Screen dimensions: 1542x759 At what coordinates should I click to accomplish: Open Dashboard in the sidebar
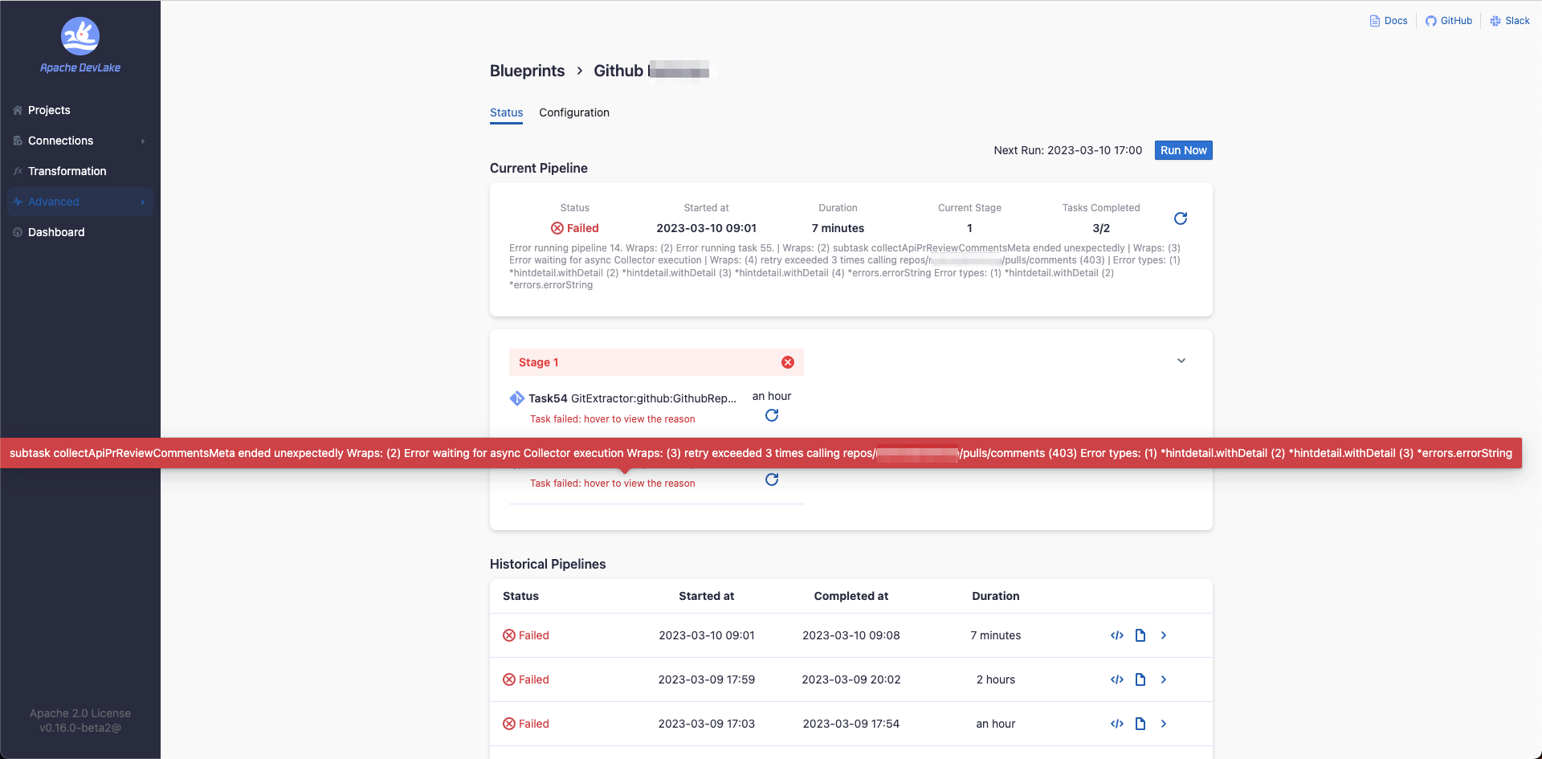pos(56,232)
